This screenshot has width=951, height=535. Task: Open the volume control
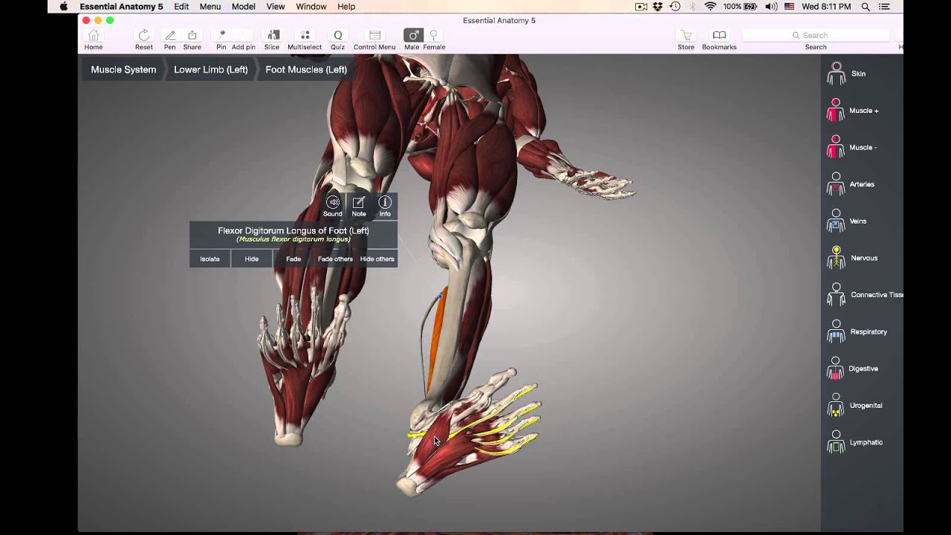(771, 7)
